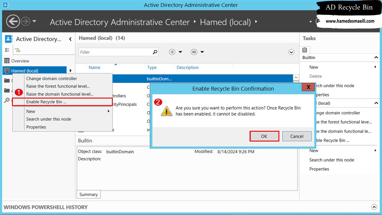This screenshot has width=382, height=215.
Task: Click the lower Properties task link
Action: pos(319,169)
